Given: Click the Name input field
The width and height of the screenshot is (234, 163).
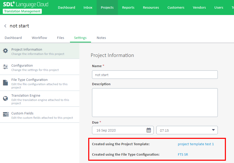Looking at the screenshot, I should click(155, 75).
